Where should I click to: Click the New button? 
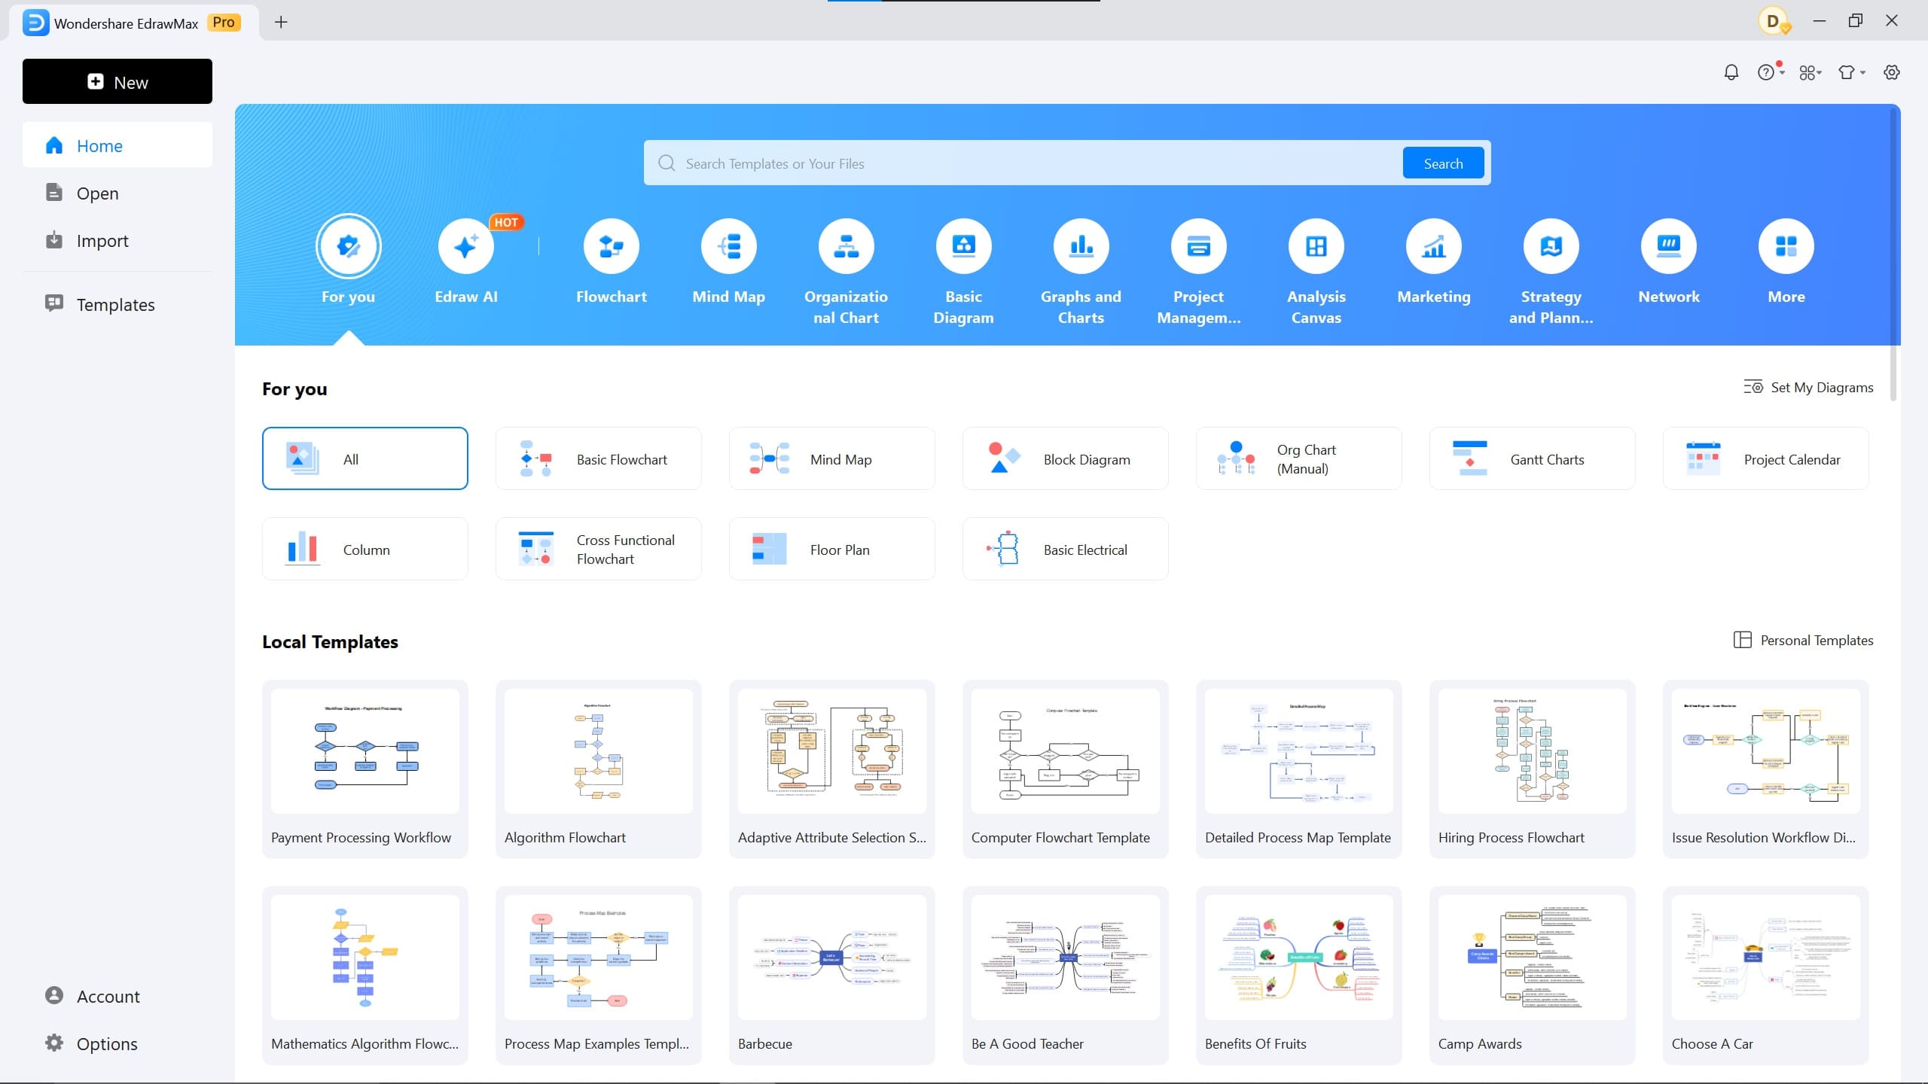tap(117, 81)
